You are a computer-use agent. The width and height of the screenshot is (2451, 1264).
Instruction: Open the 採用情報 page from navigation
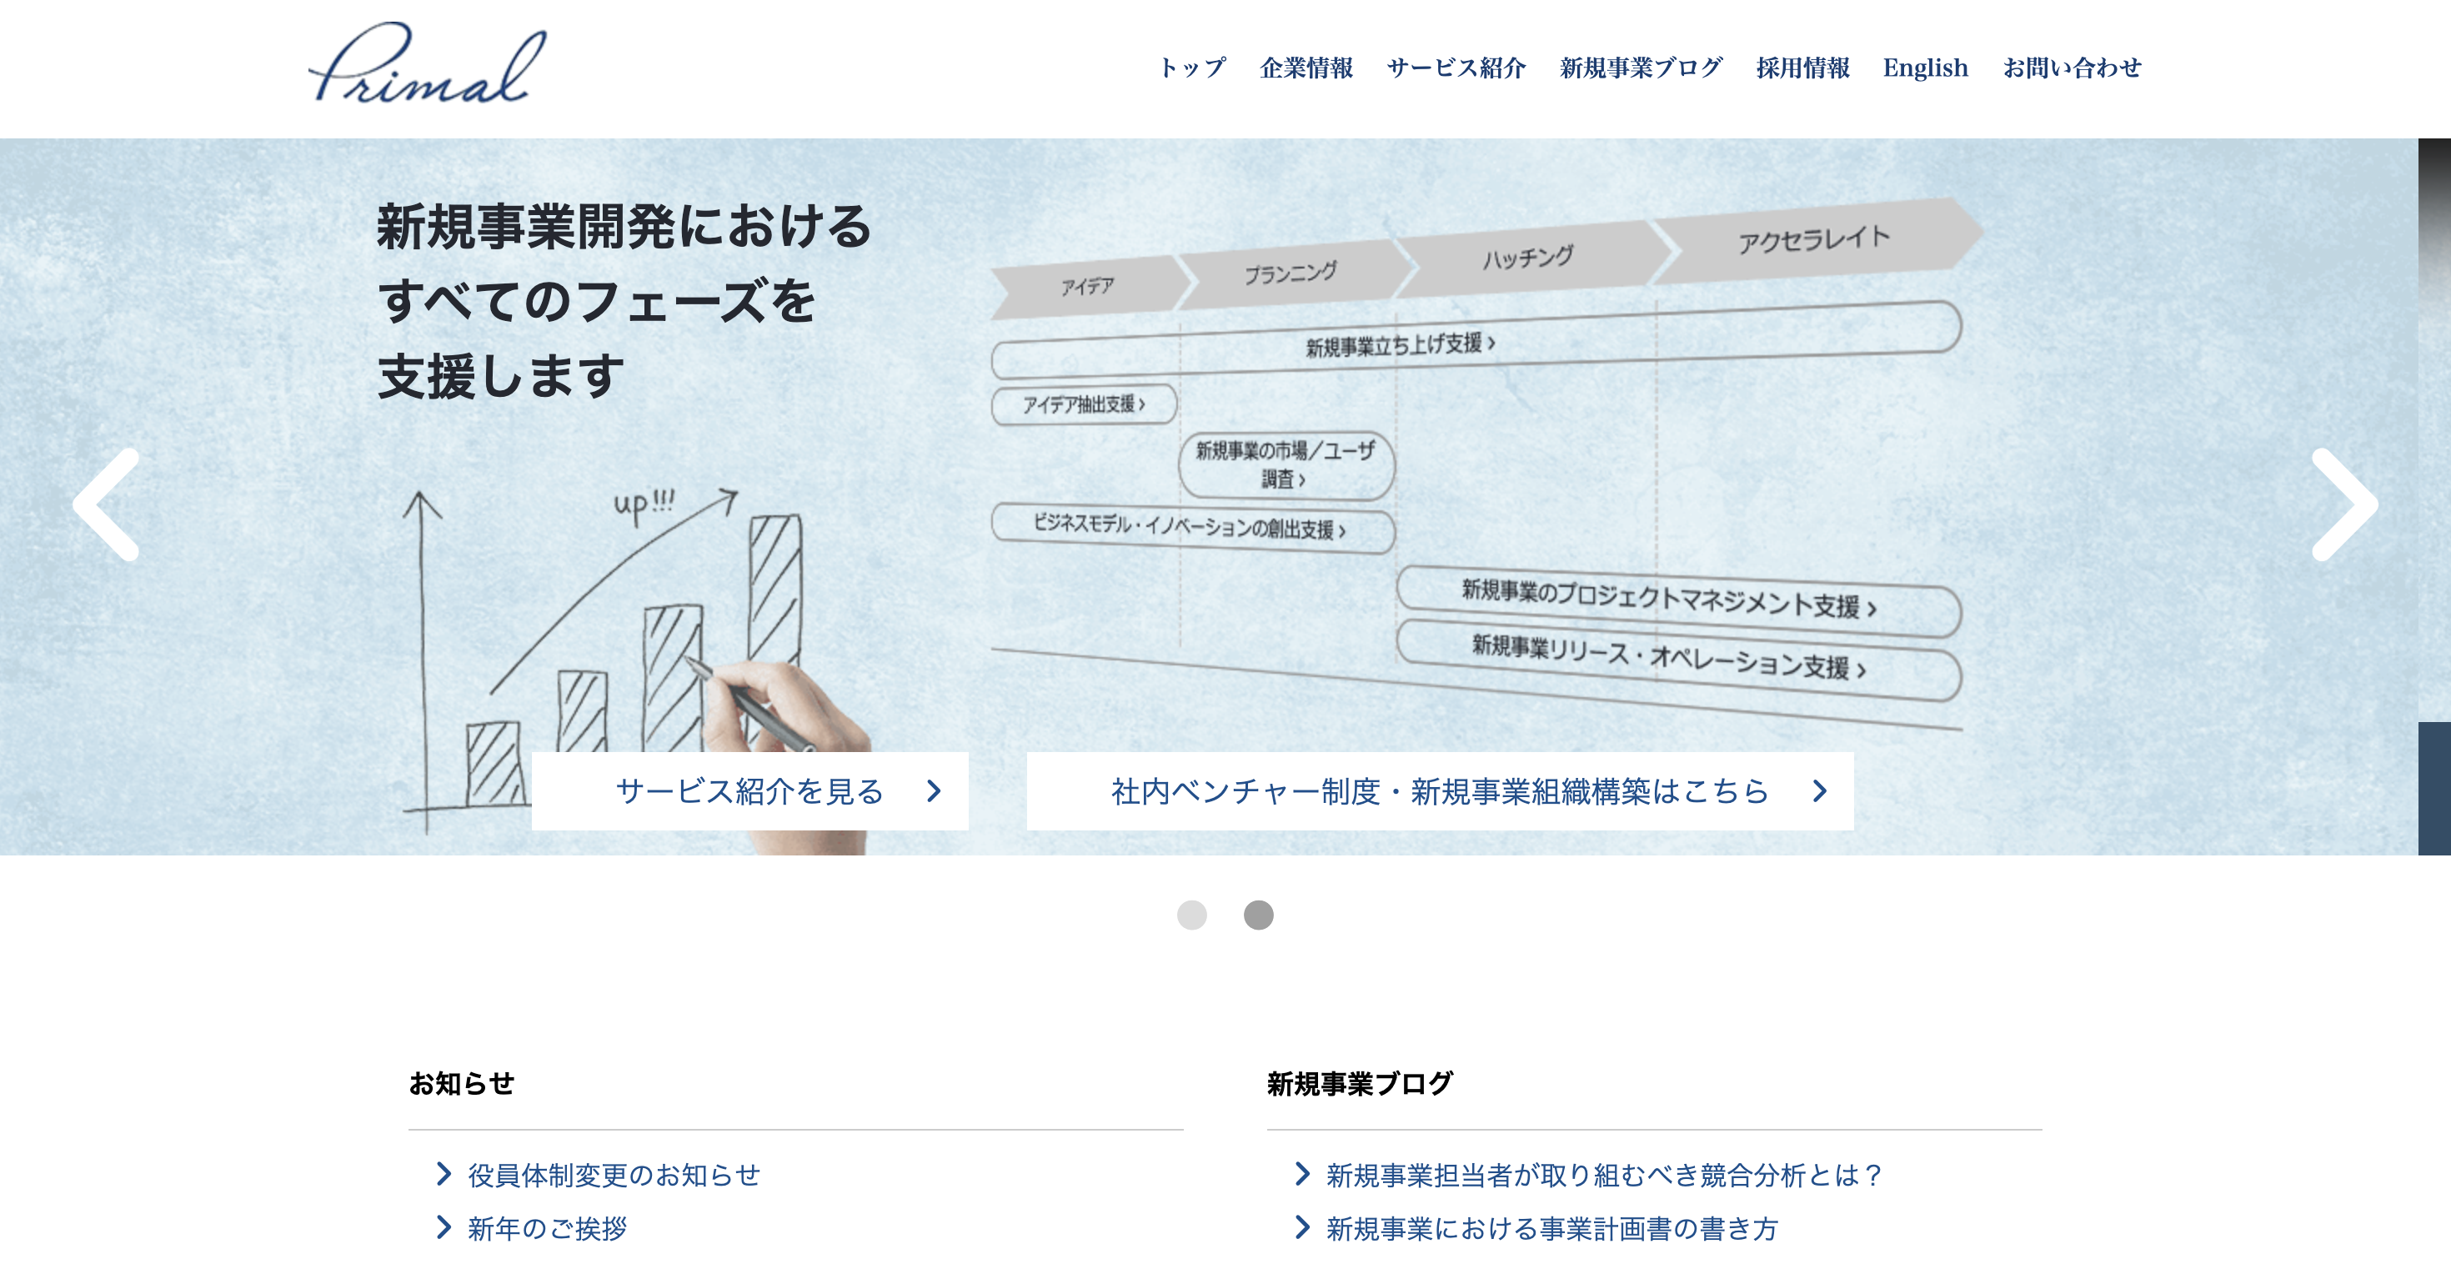1804,67
